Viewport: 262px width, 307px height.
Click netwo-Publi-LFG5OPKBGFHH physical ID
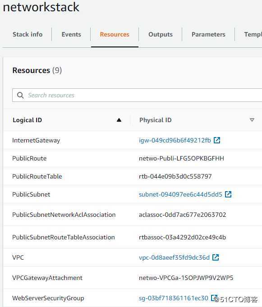181,158
